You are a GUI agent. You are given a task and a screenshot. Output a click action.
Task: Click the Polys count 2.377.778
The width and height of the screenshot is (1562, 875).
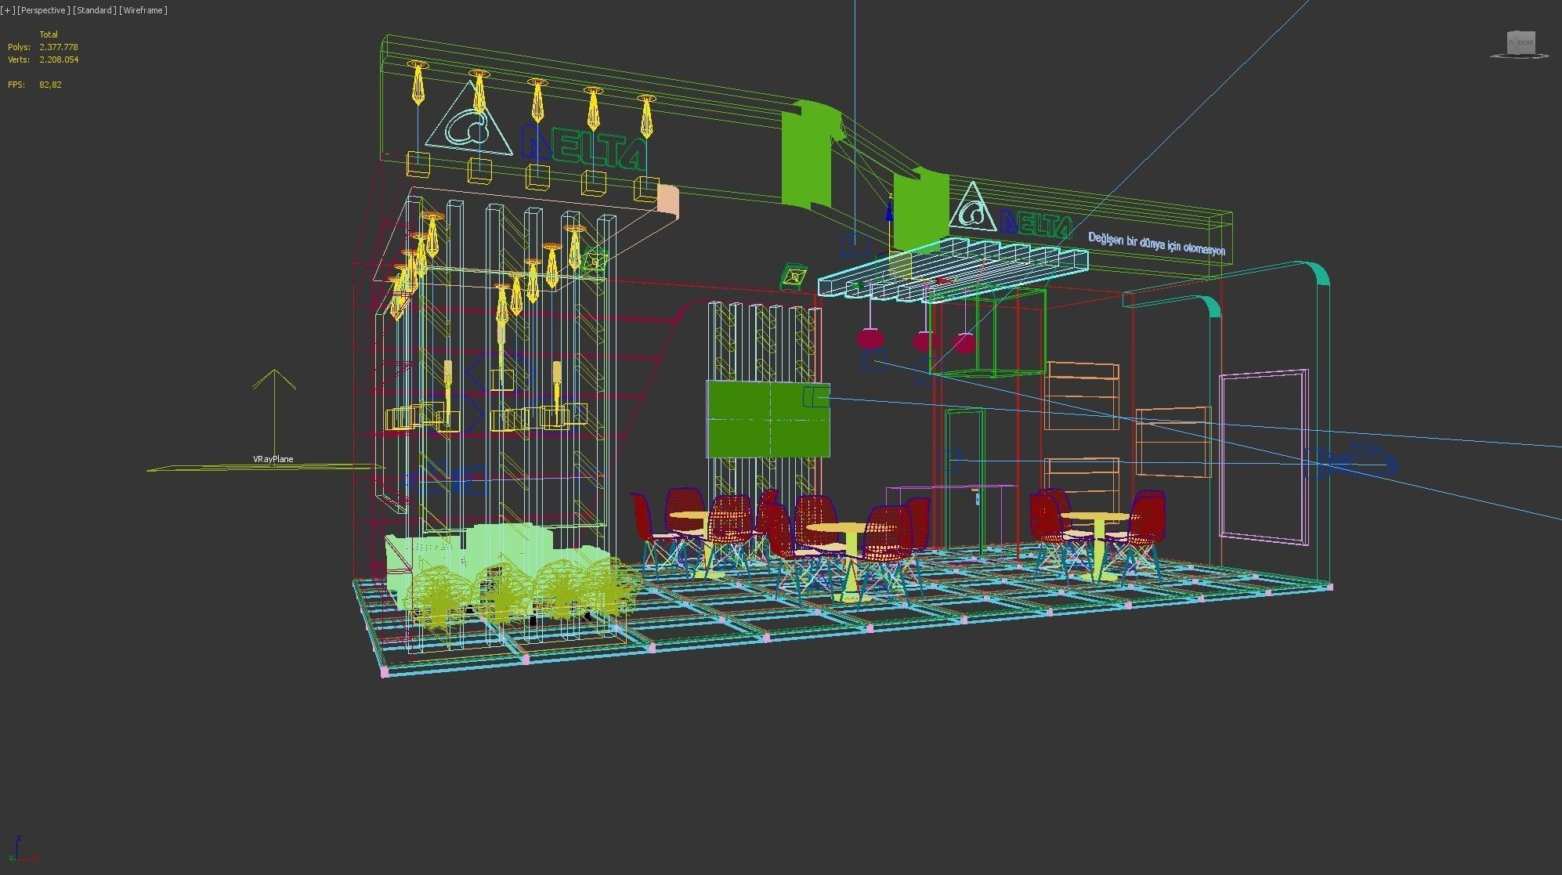click(x=59, y=47)
